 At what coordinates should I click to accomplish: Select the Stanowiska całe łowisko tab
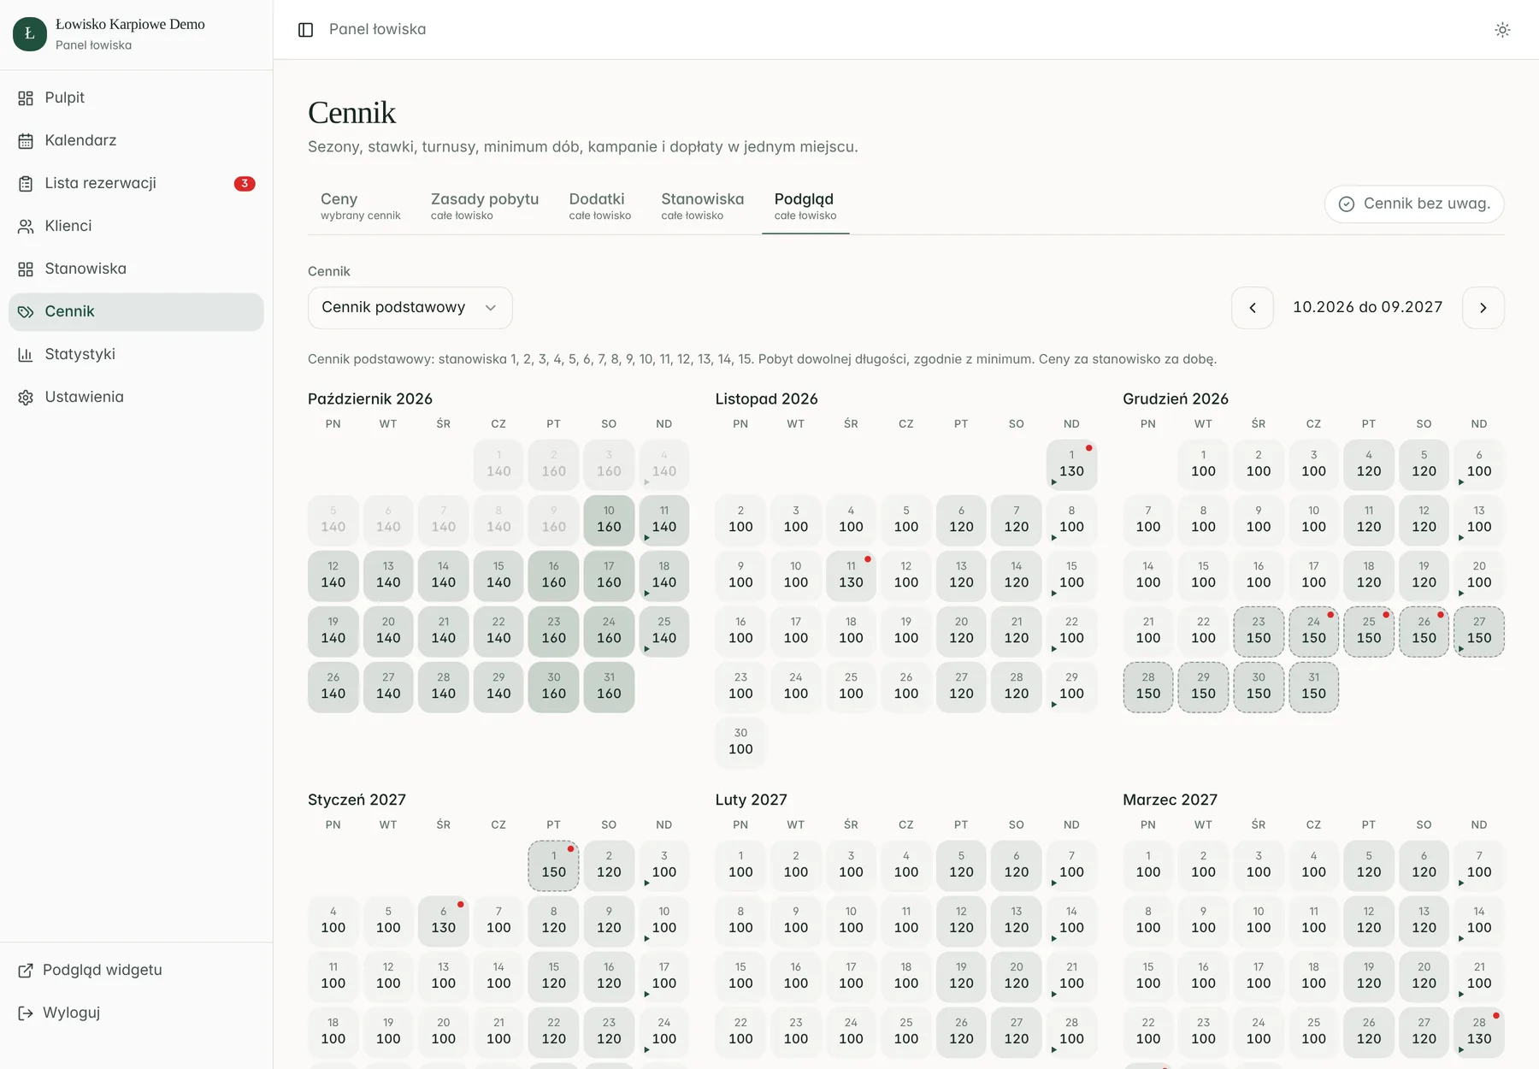pyautogui.click(x=702, y=206)
